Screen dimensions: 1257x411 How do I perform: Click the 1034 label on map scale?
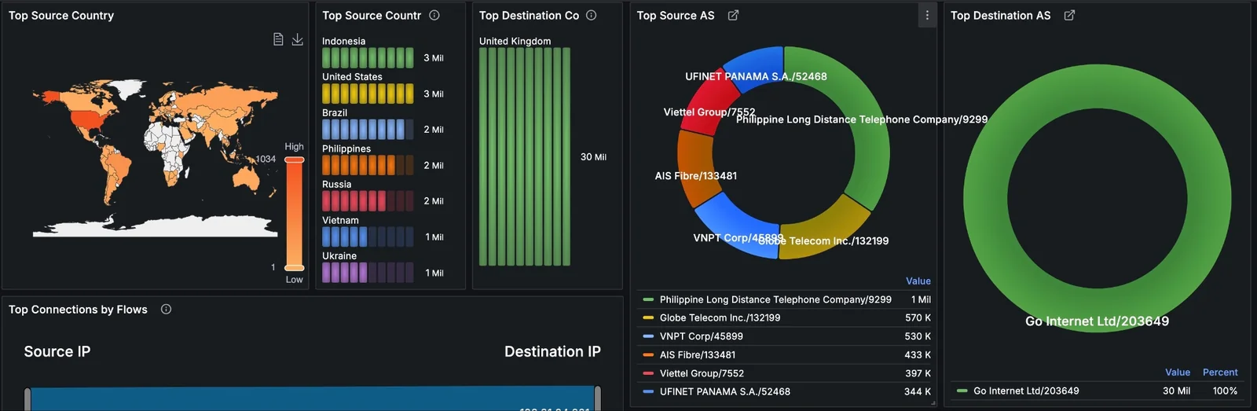[266, 159]
